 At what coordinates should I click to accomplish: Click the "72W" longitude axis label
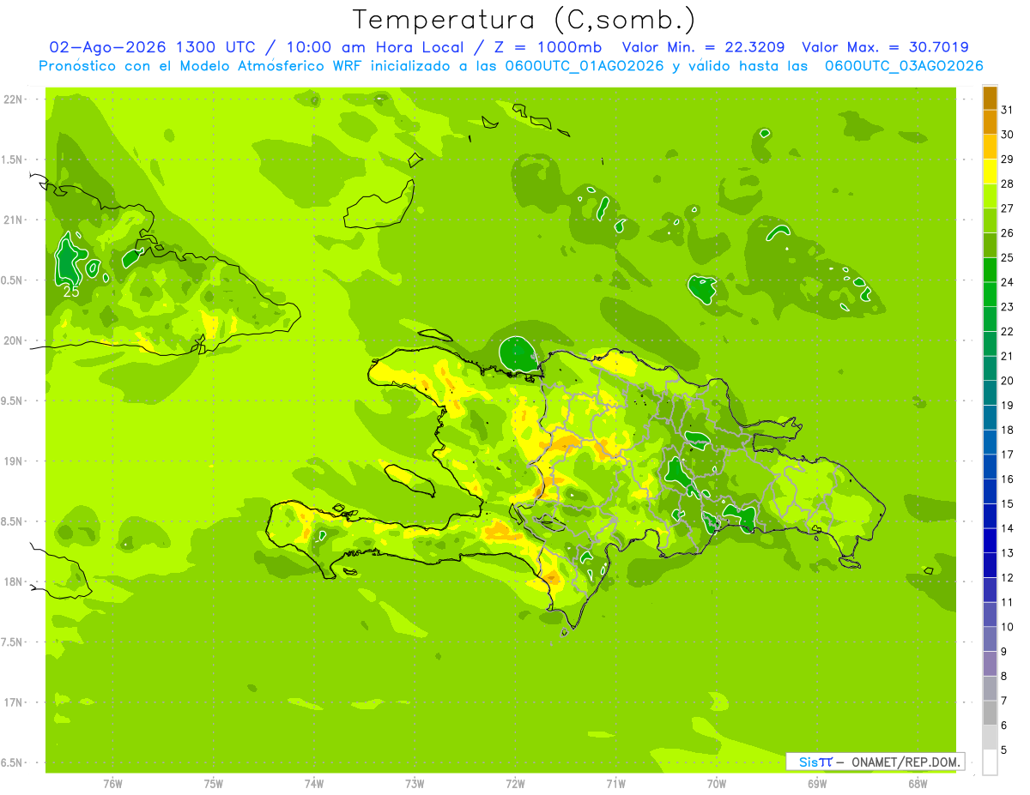coord(515,784)
